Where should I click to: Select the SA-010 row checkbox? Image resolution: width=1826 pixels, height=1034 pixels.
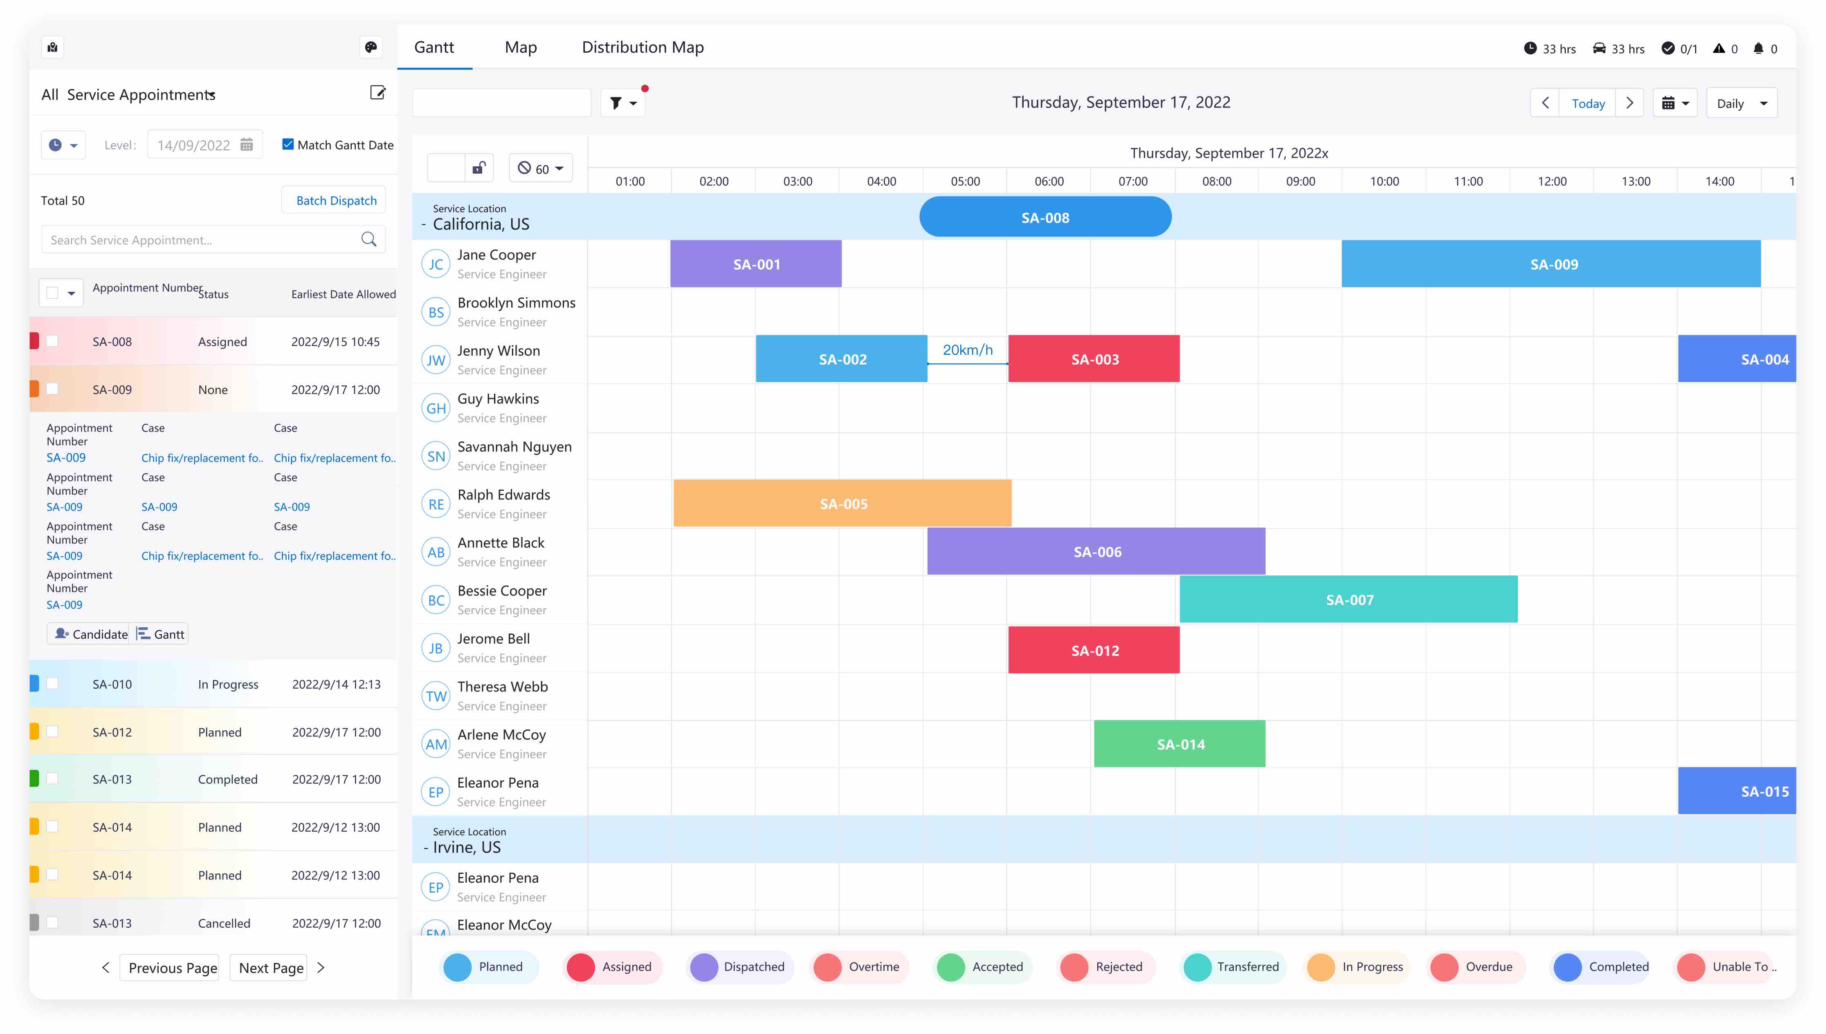coord(52,684)
